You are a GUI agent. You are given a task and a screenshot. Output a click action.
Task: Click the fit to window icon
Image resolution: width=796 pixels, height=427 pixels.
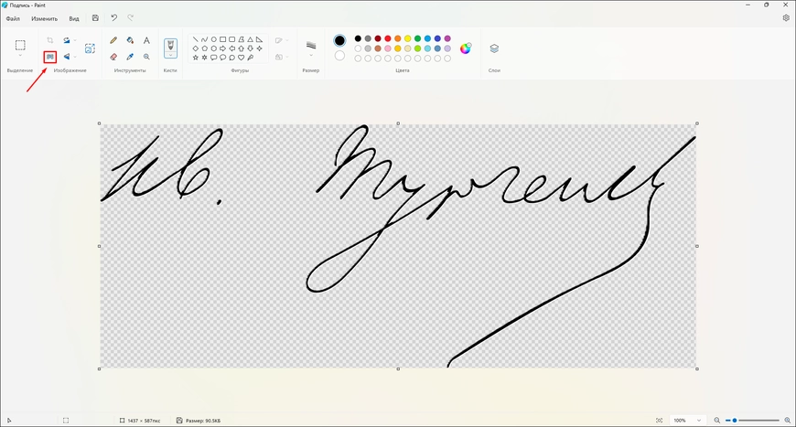659,421
